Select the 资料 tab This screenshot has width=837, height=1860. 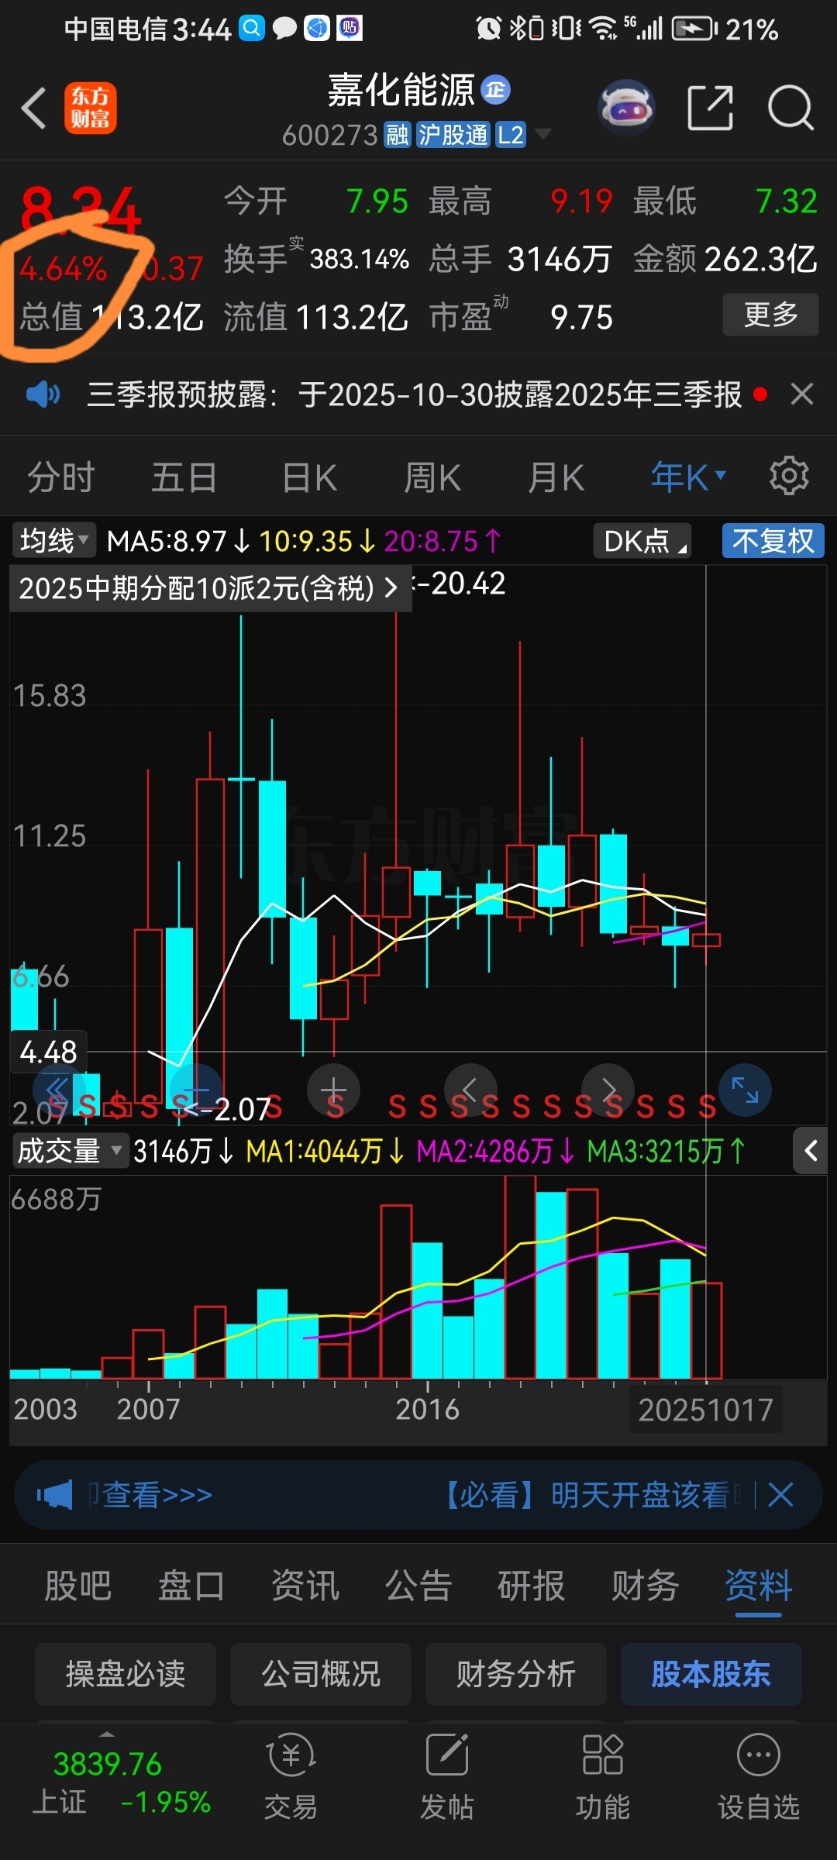pyautogui.click(x=758, y=1585)
